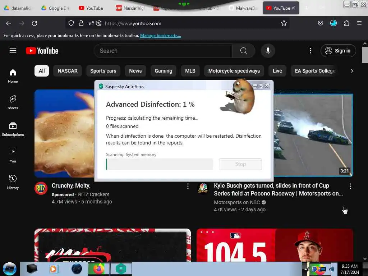Image resolution: width=368 pixels, height=276 pixels.
Task: Open the Kaspersky taskbar button
Action: pyautogui.click(x=121, y=269)
